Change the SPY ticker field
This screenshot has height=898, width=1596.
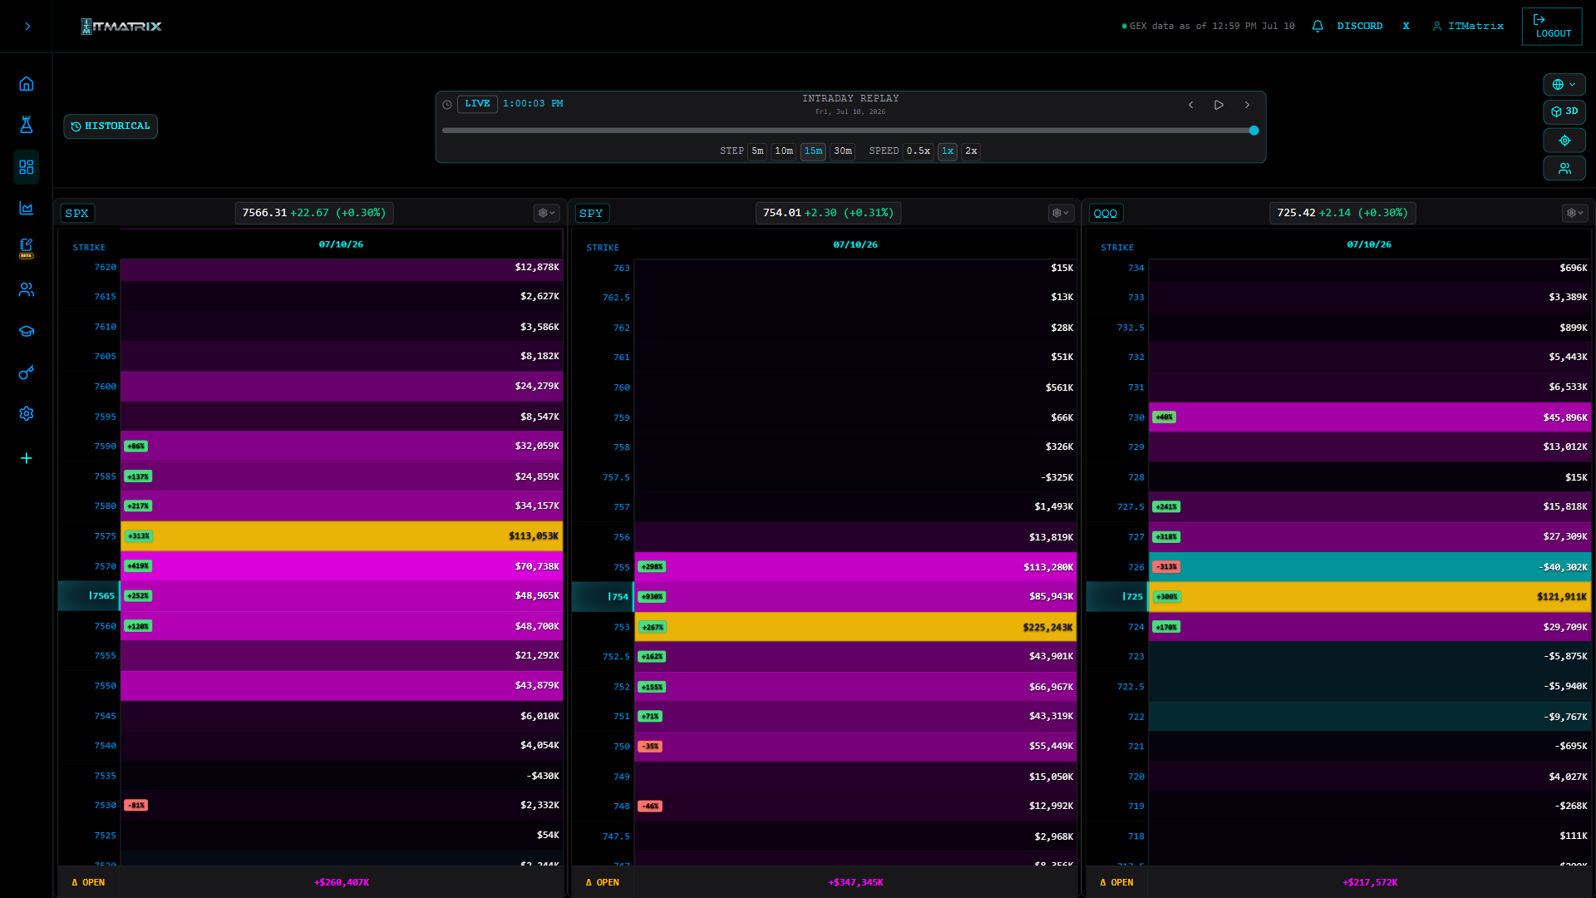(592, 214)
